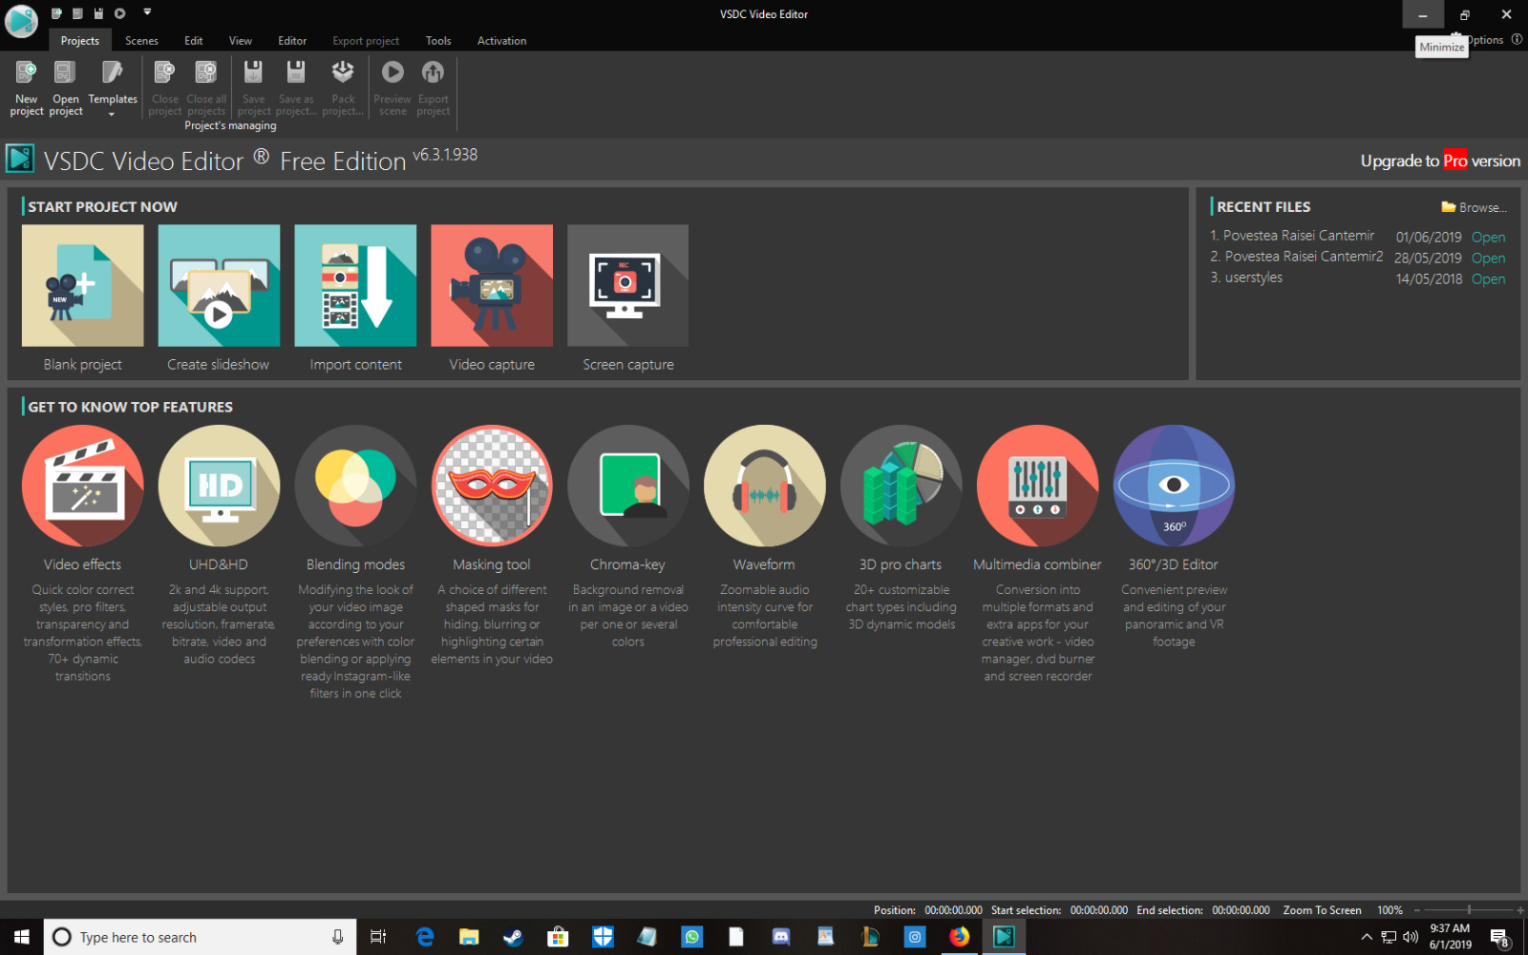Click the info icon beside Options
The width and height of the screenshot is (1528, 955).
(1517, 39)
